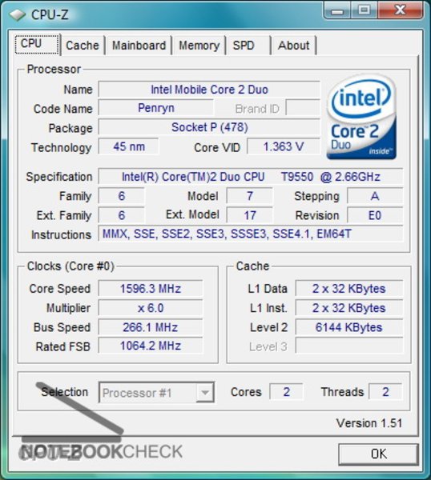Click the Processor #1 combo box
Screen dimensions: 431x480
156,393
